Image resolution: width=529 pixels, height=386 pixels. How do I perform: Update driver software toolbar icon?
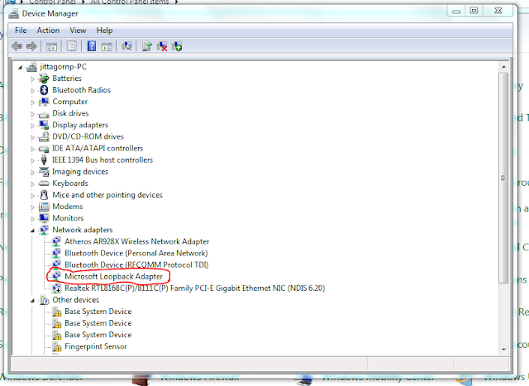point(147,46)
